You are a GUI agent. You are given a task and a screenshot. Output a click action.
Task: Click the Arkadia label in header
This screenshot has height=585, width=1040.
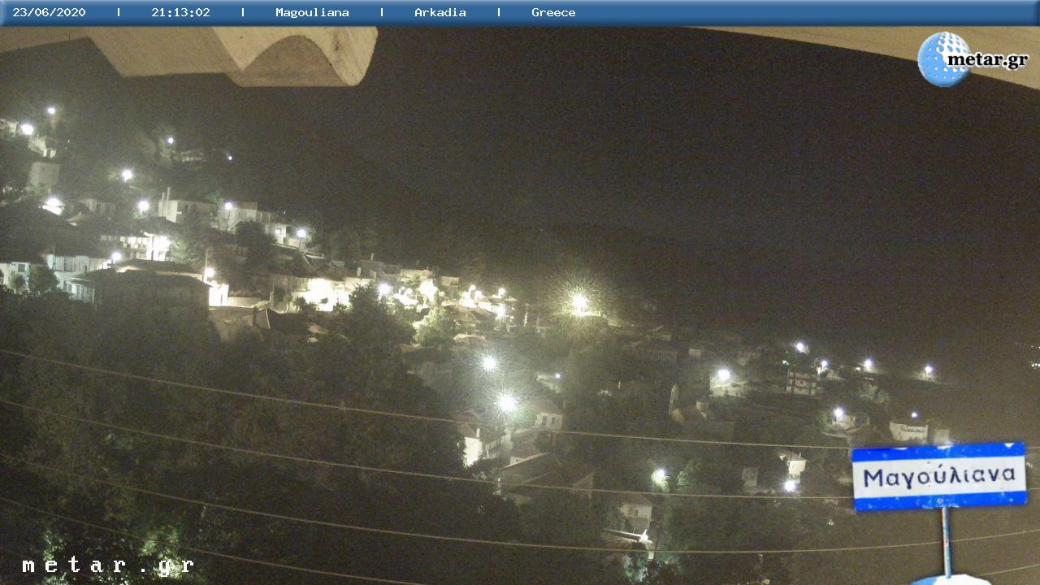pos(440,12)
